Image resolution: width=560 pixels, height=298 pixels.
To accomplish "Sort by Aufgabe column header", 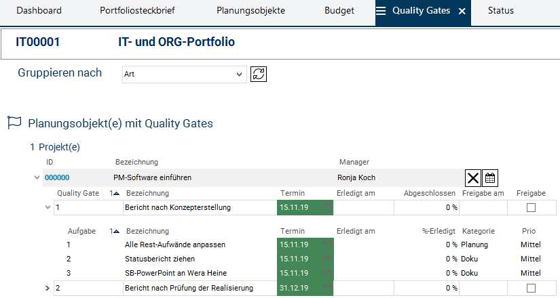I will tap(81, 231).
